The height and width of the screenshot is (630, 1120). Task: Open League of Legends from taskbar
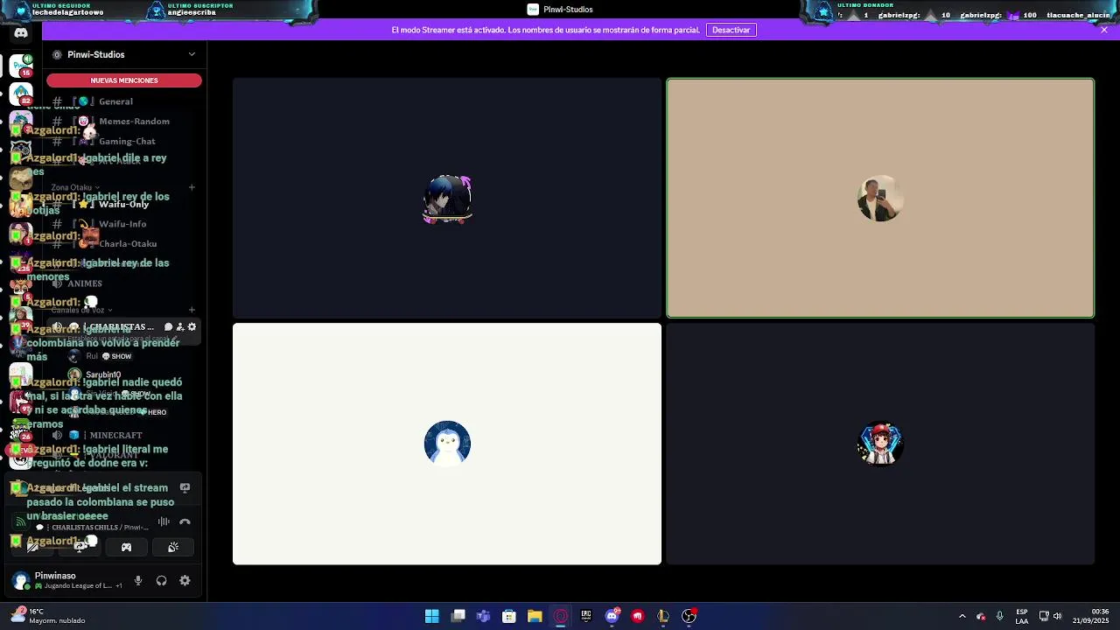[663, 616]
